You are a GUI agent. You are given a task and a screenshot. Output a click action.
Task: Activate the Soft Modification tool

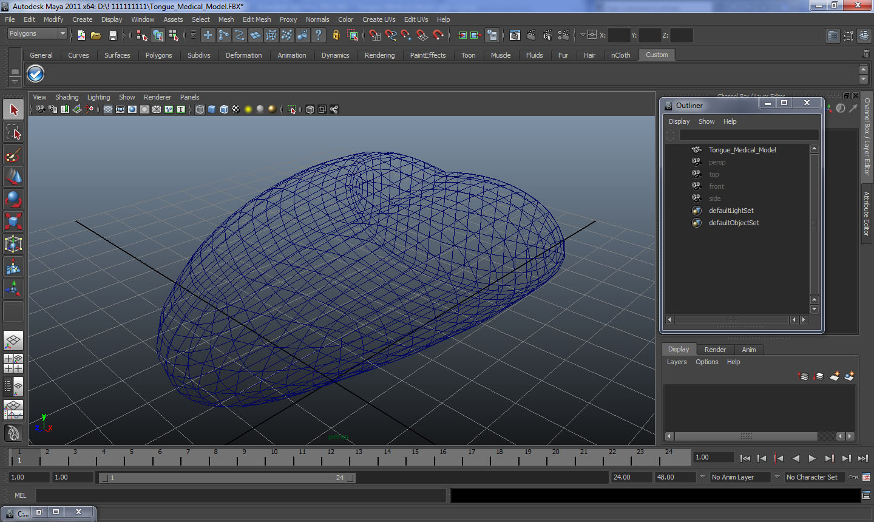(x=13, y=266)
